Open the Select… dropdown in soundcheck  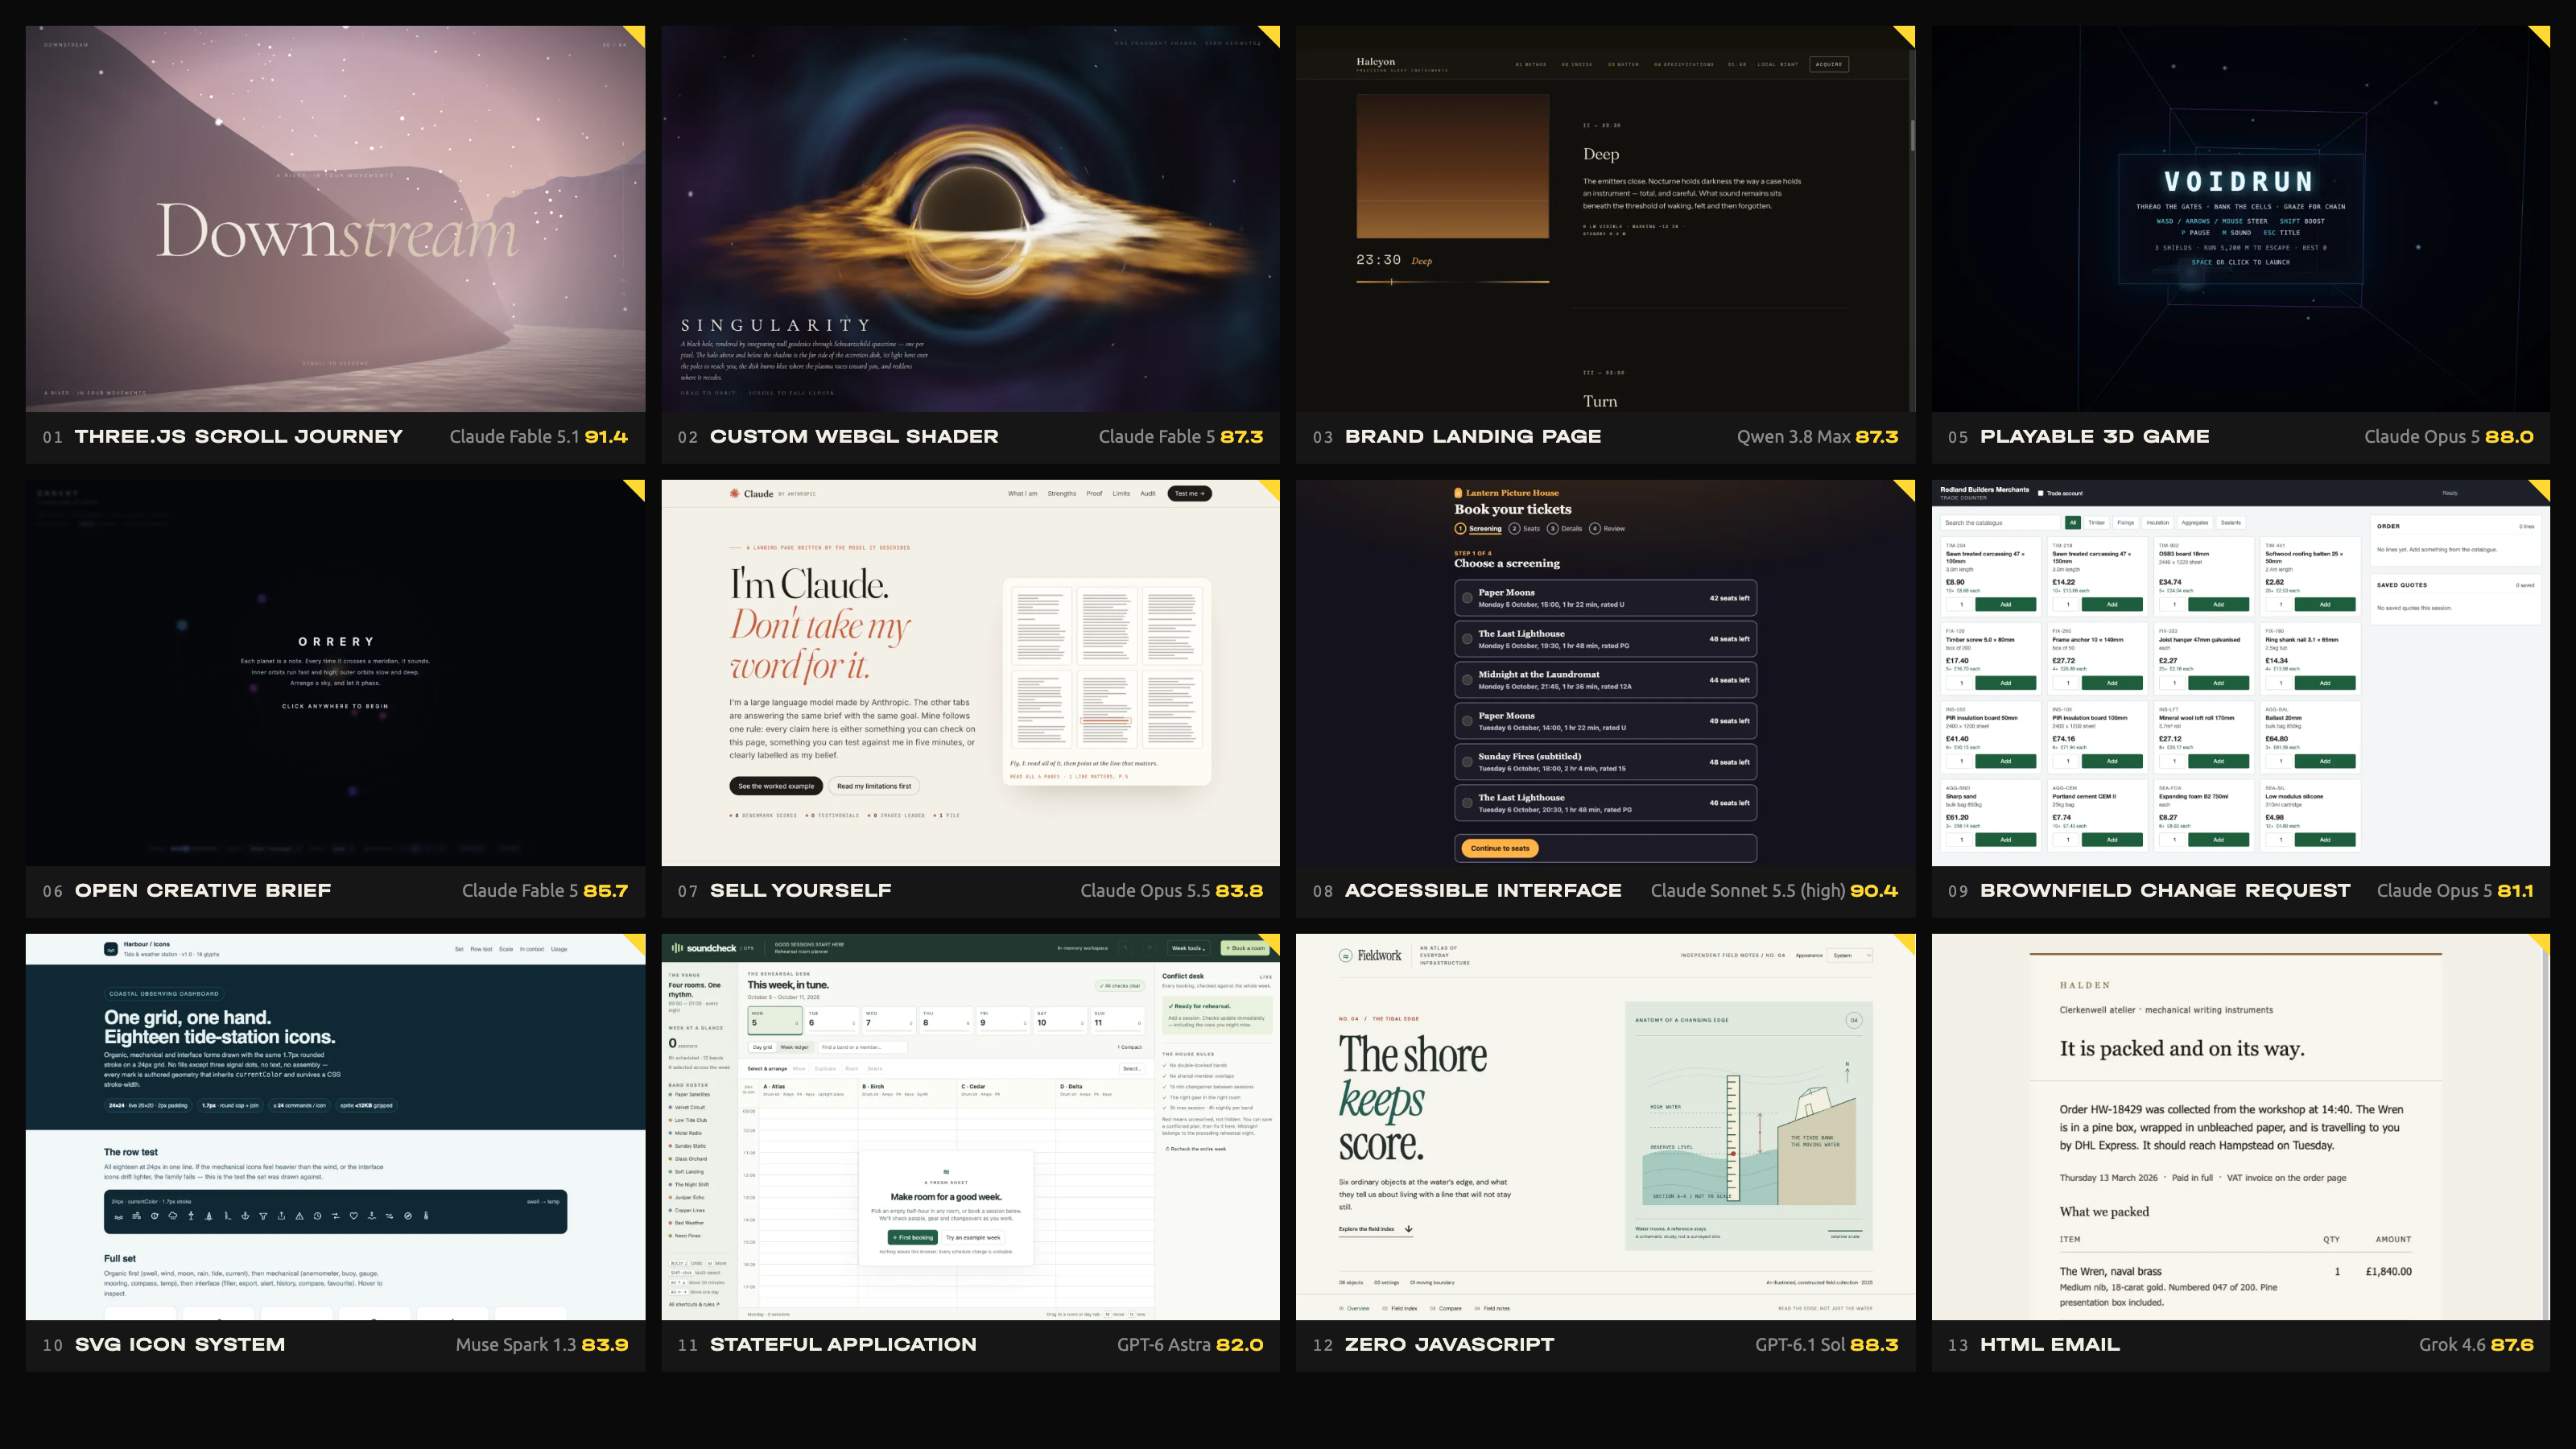1132,1068
